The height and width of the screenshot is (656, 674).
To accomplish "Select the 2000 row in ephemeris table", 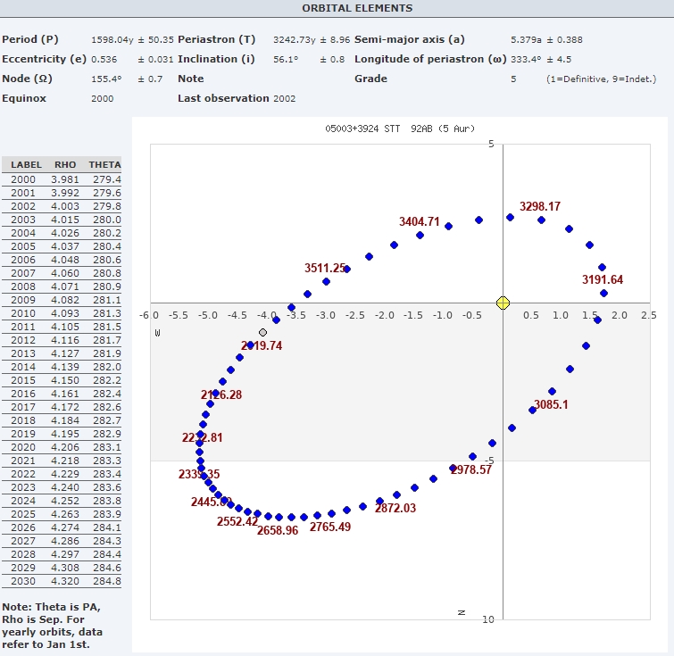I will (62, 179).
